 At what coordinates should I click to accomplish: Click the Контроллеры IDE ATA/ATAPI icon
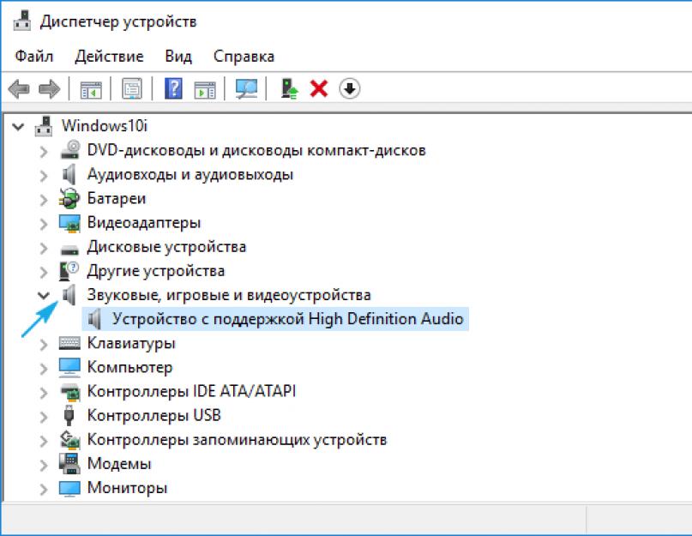(x=69, y=392)
